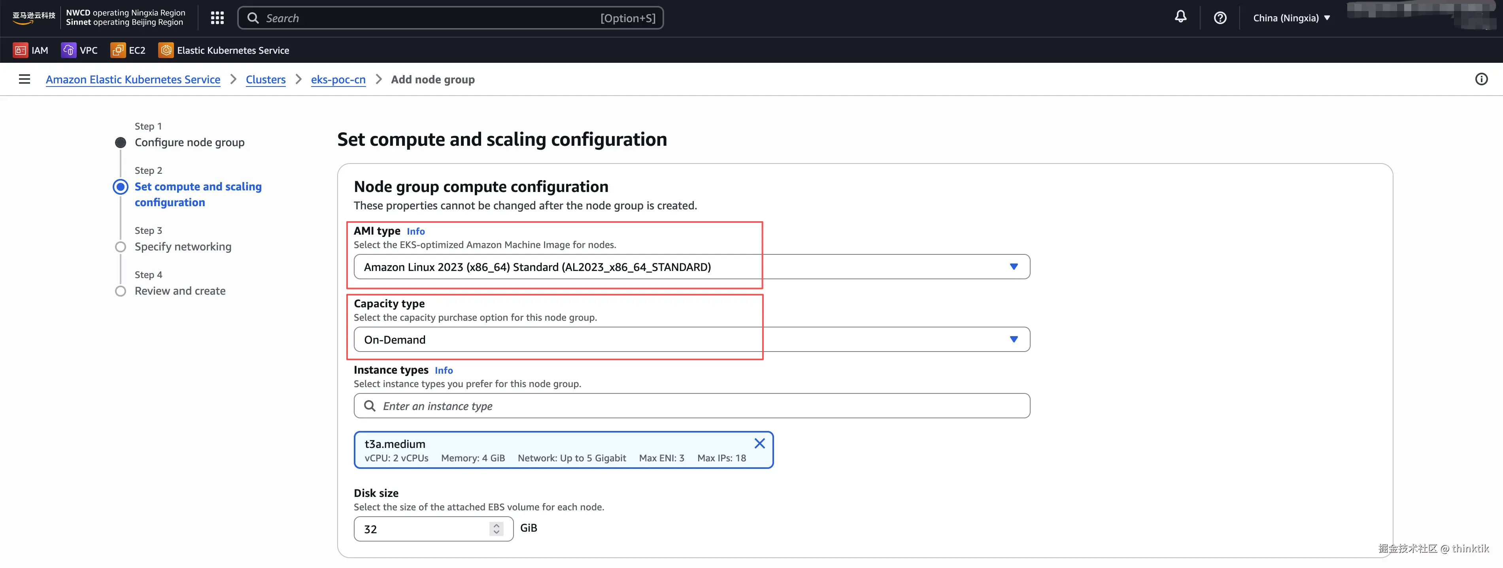Remove the t3a.medium instance type
The image size is (1503, 568).
pyautogui.click(x=759, y=444)
